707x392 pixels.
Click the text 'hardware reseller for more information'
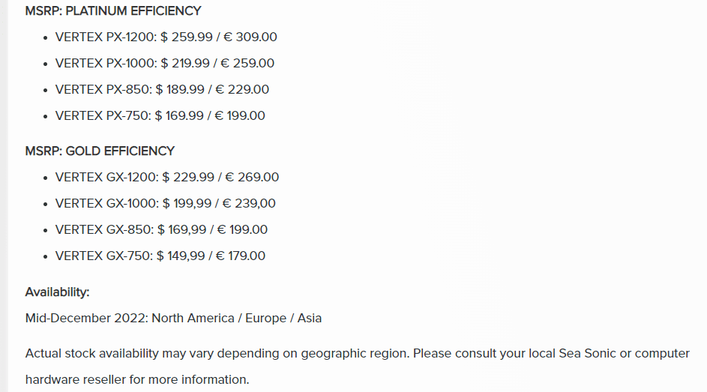(x=137, y=379)
